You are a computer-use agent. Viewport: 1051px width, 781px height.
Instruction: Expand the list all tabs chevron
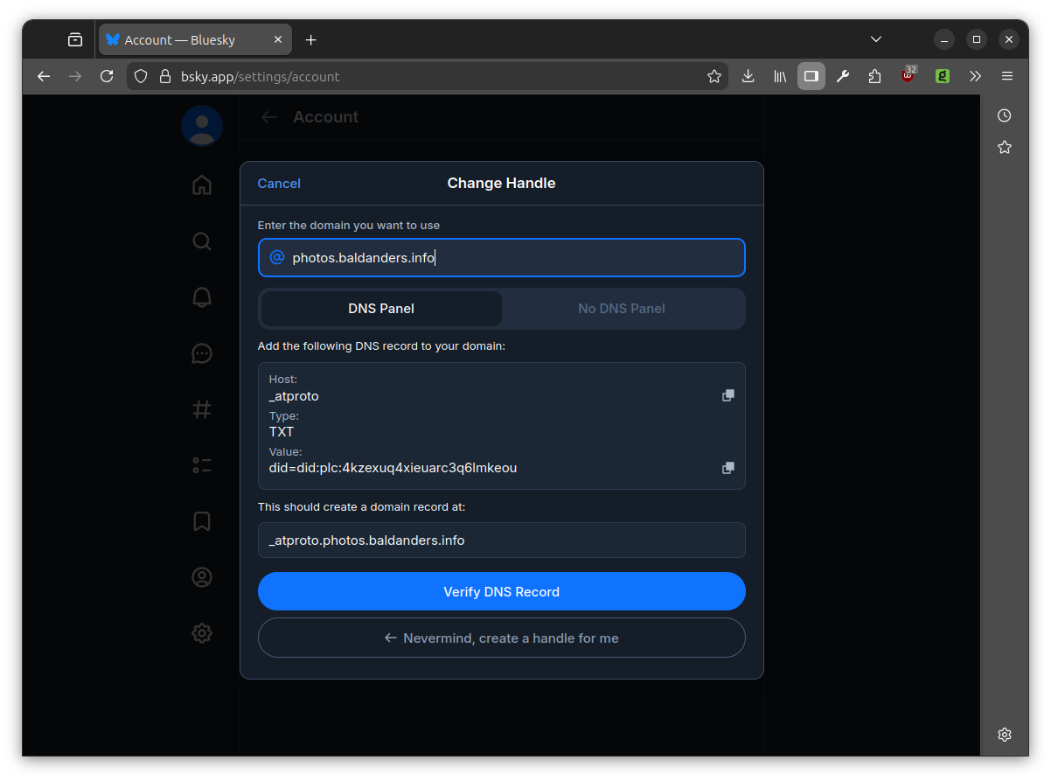(x=875, y=39)
